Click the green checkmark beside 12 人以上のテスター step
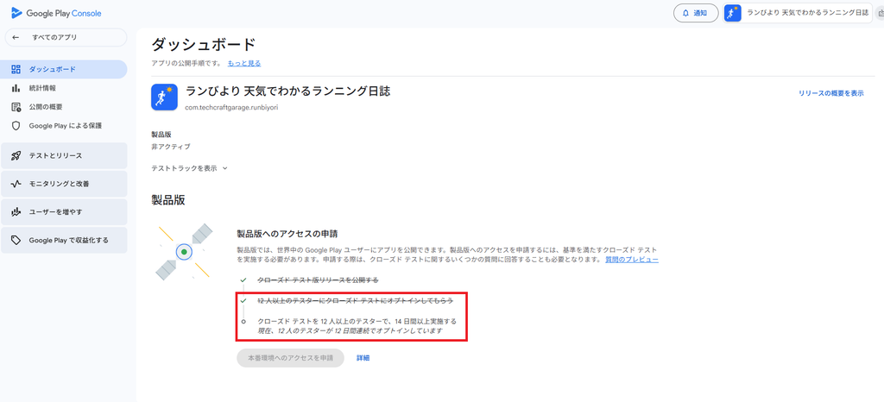884x402 pixels. point(243,301)
